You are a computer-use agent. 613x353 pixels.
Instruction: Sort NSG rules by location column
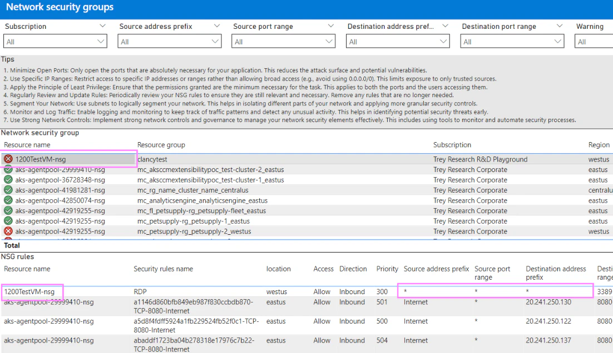[x=278, y=269]
